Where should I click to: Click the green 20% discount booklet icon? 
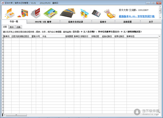(x=51, y=13)
